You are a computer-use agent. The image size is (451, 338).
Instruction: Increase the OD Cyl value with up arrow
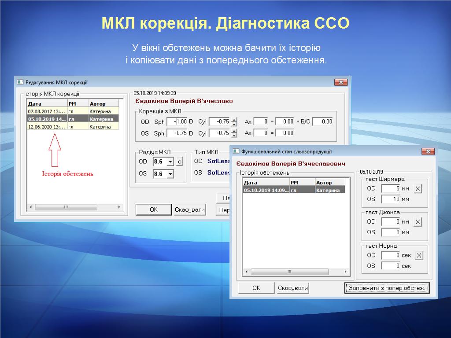pos(234,119)
